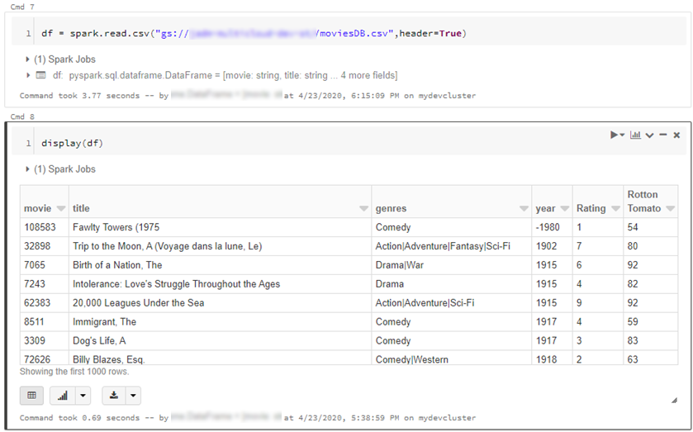Viewport: 693px width, 432px height.
Task: Open the Rotton Tomato column sort menu
Action: pyautogui.click(x=670, y=208)
